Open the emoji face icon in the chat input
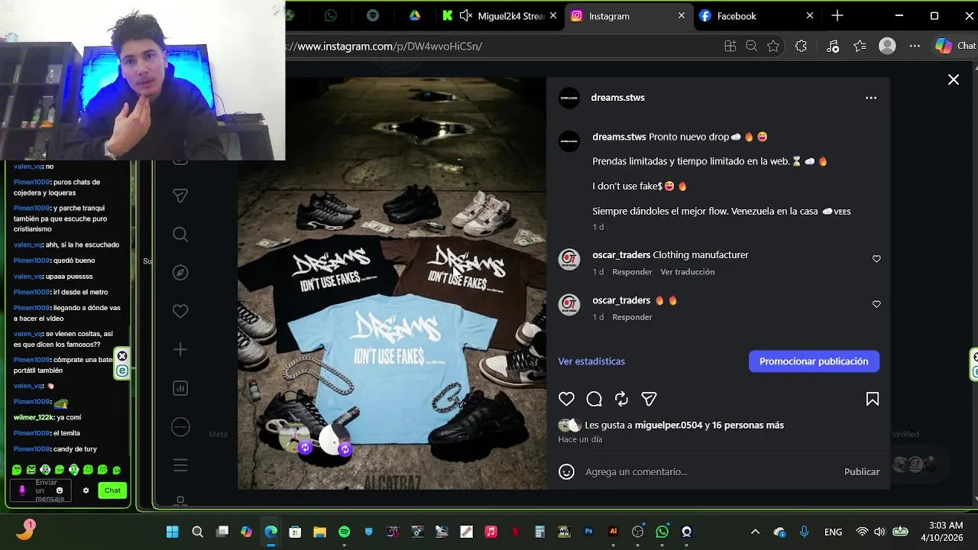The image size is (978, 550). coord(60,490)
